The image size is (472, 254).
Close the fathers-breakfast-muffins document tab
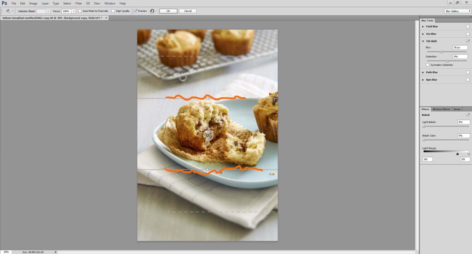click(x=107, y=18)
